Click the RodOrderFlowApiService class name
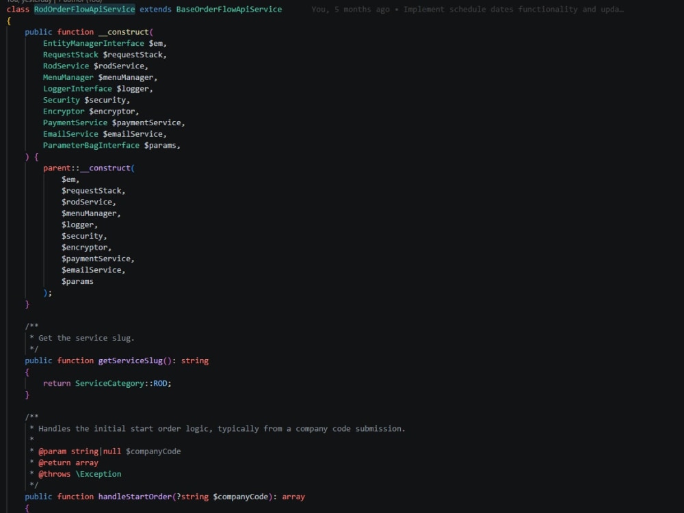 coord(85,9)
